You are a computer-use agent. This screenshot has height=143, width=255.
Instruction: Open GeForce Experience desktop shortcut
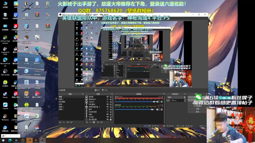[x=5, y=40]
